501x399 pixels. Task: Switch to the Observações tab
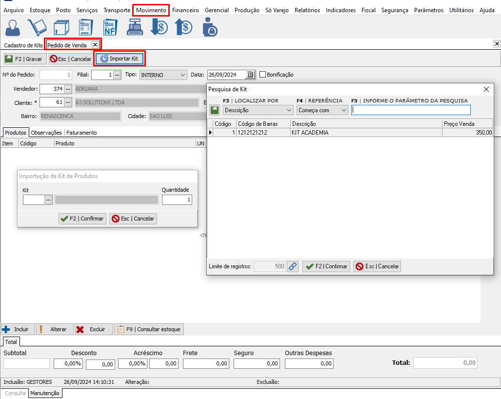pos(47,133)
